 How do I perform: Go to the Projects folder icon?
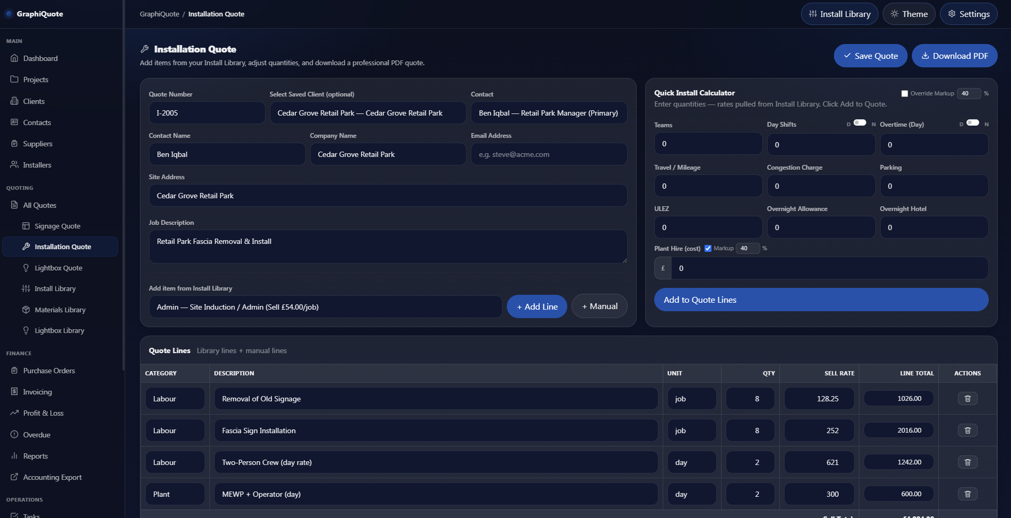coord(14,80)
